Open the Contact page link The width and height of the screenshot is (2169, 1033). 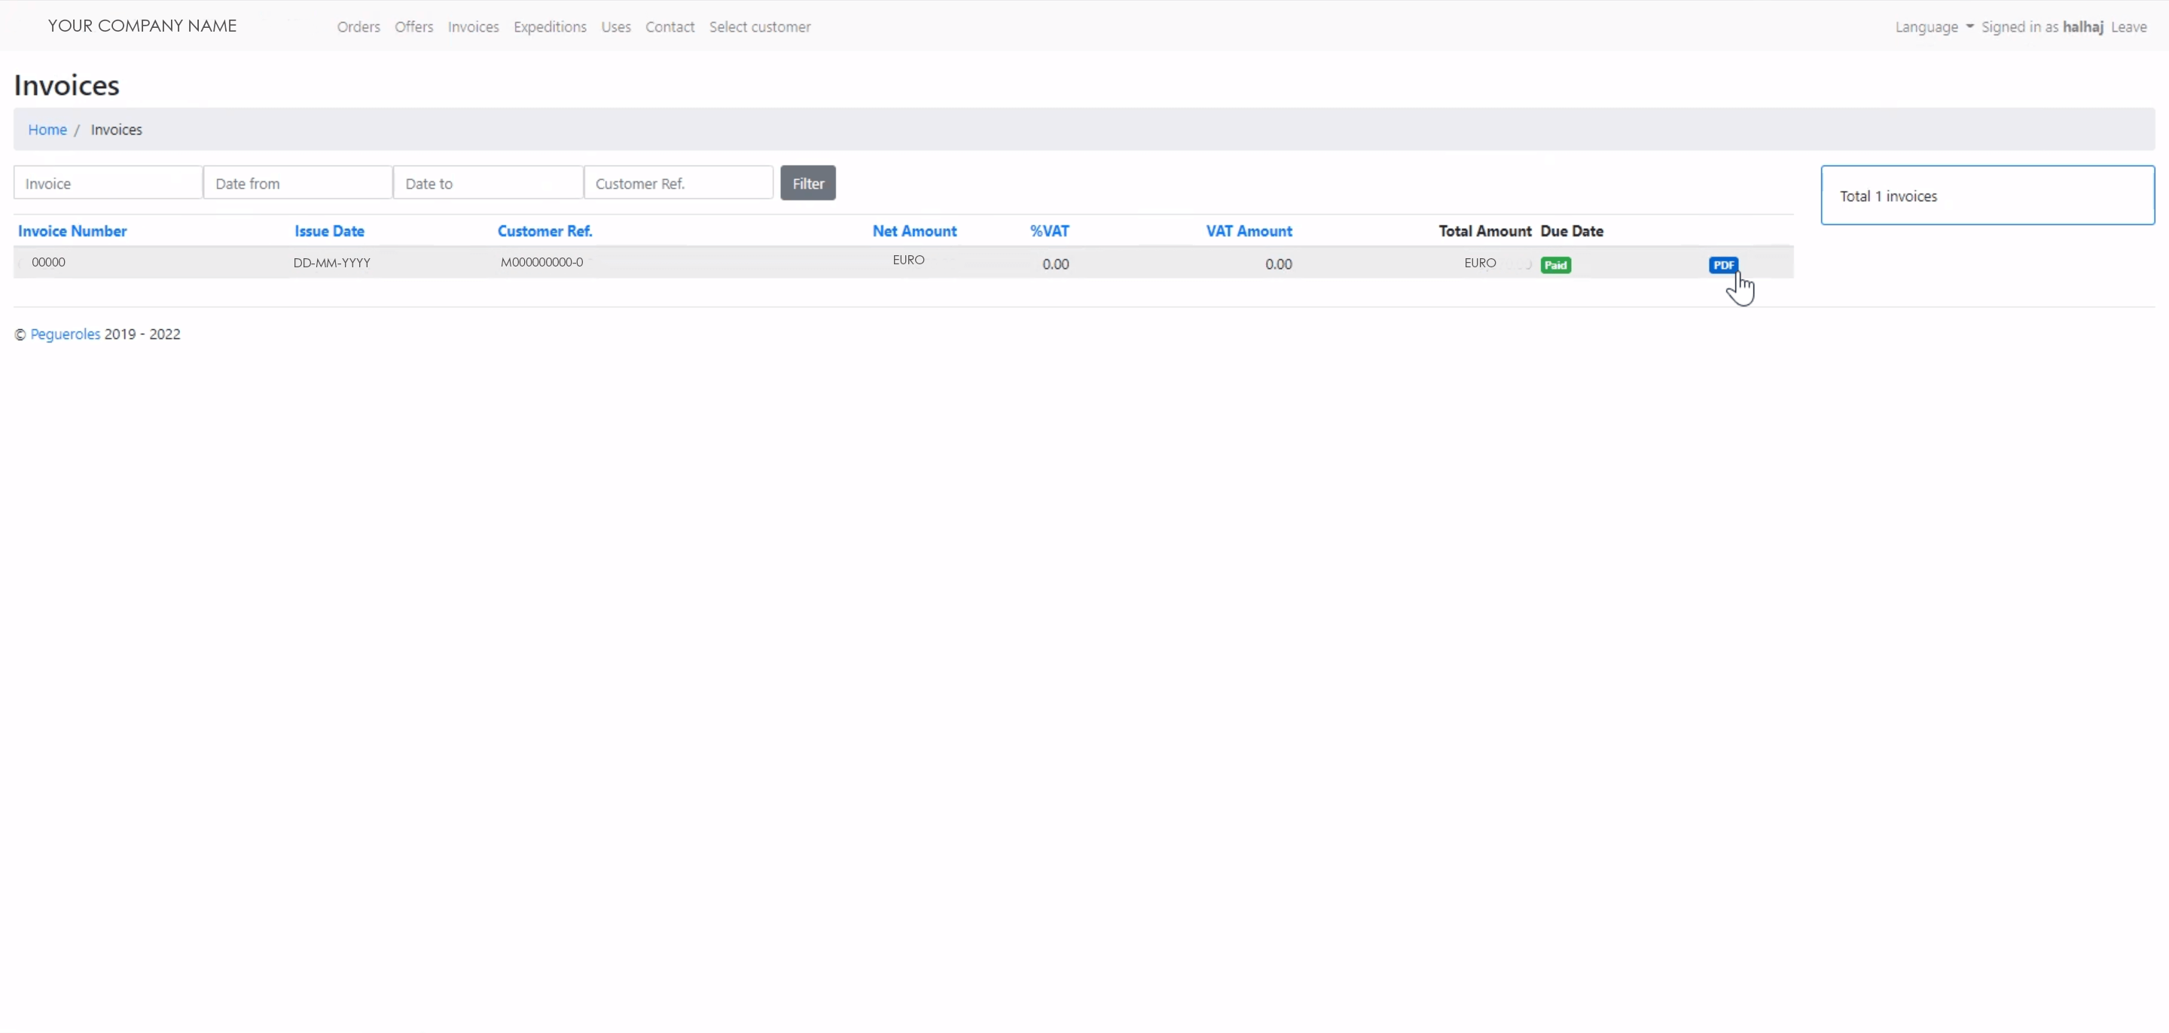pos(670,27)
